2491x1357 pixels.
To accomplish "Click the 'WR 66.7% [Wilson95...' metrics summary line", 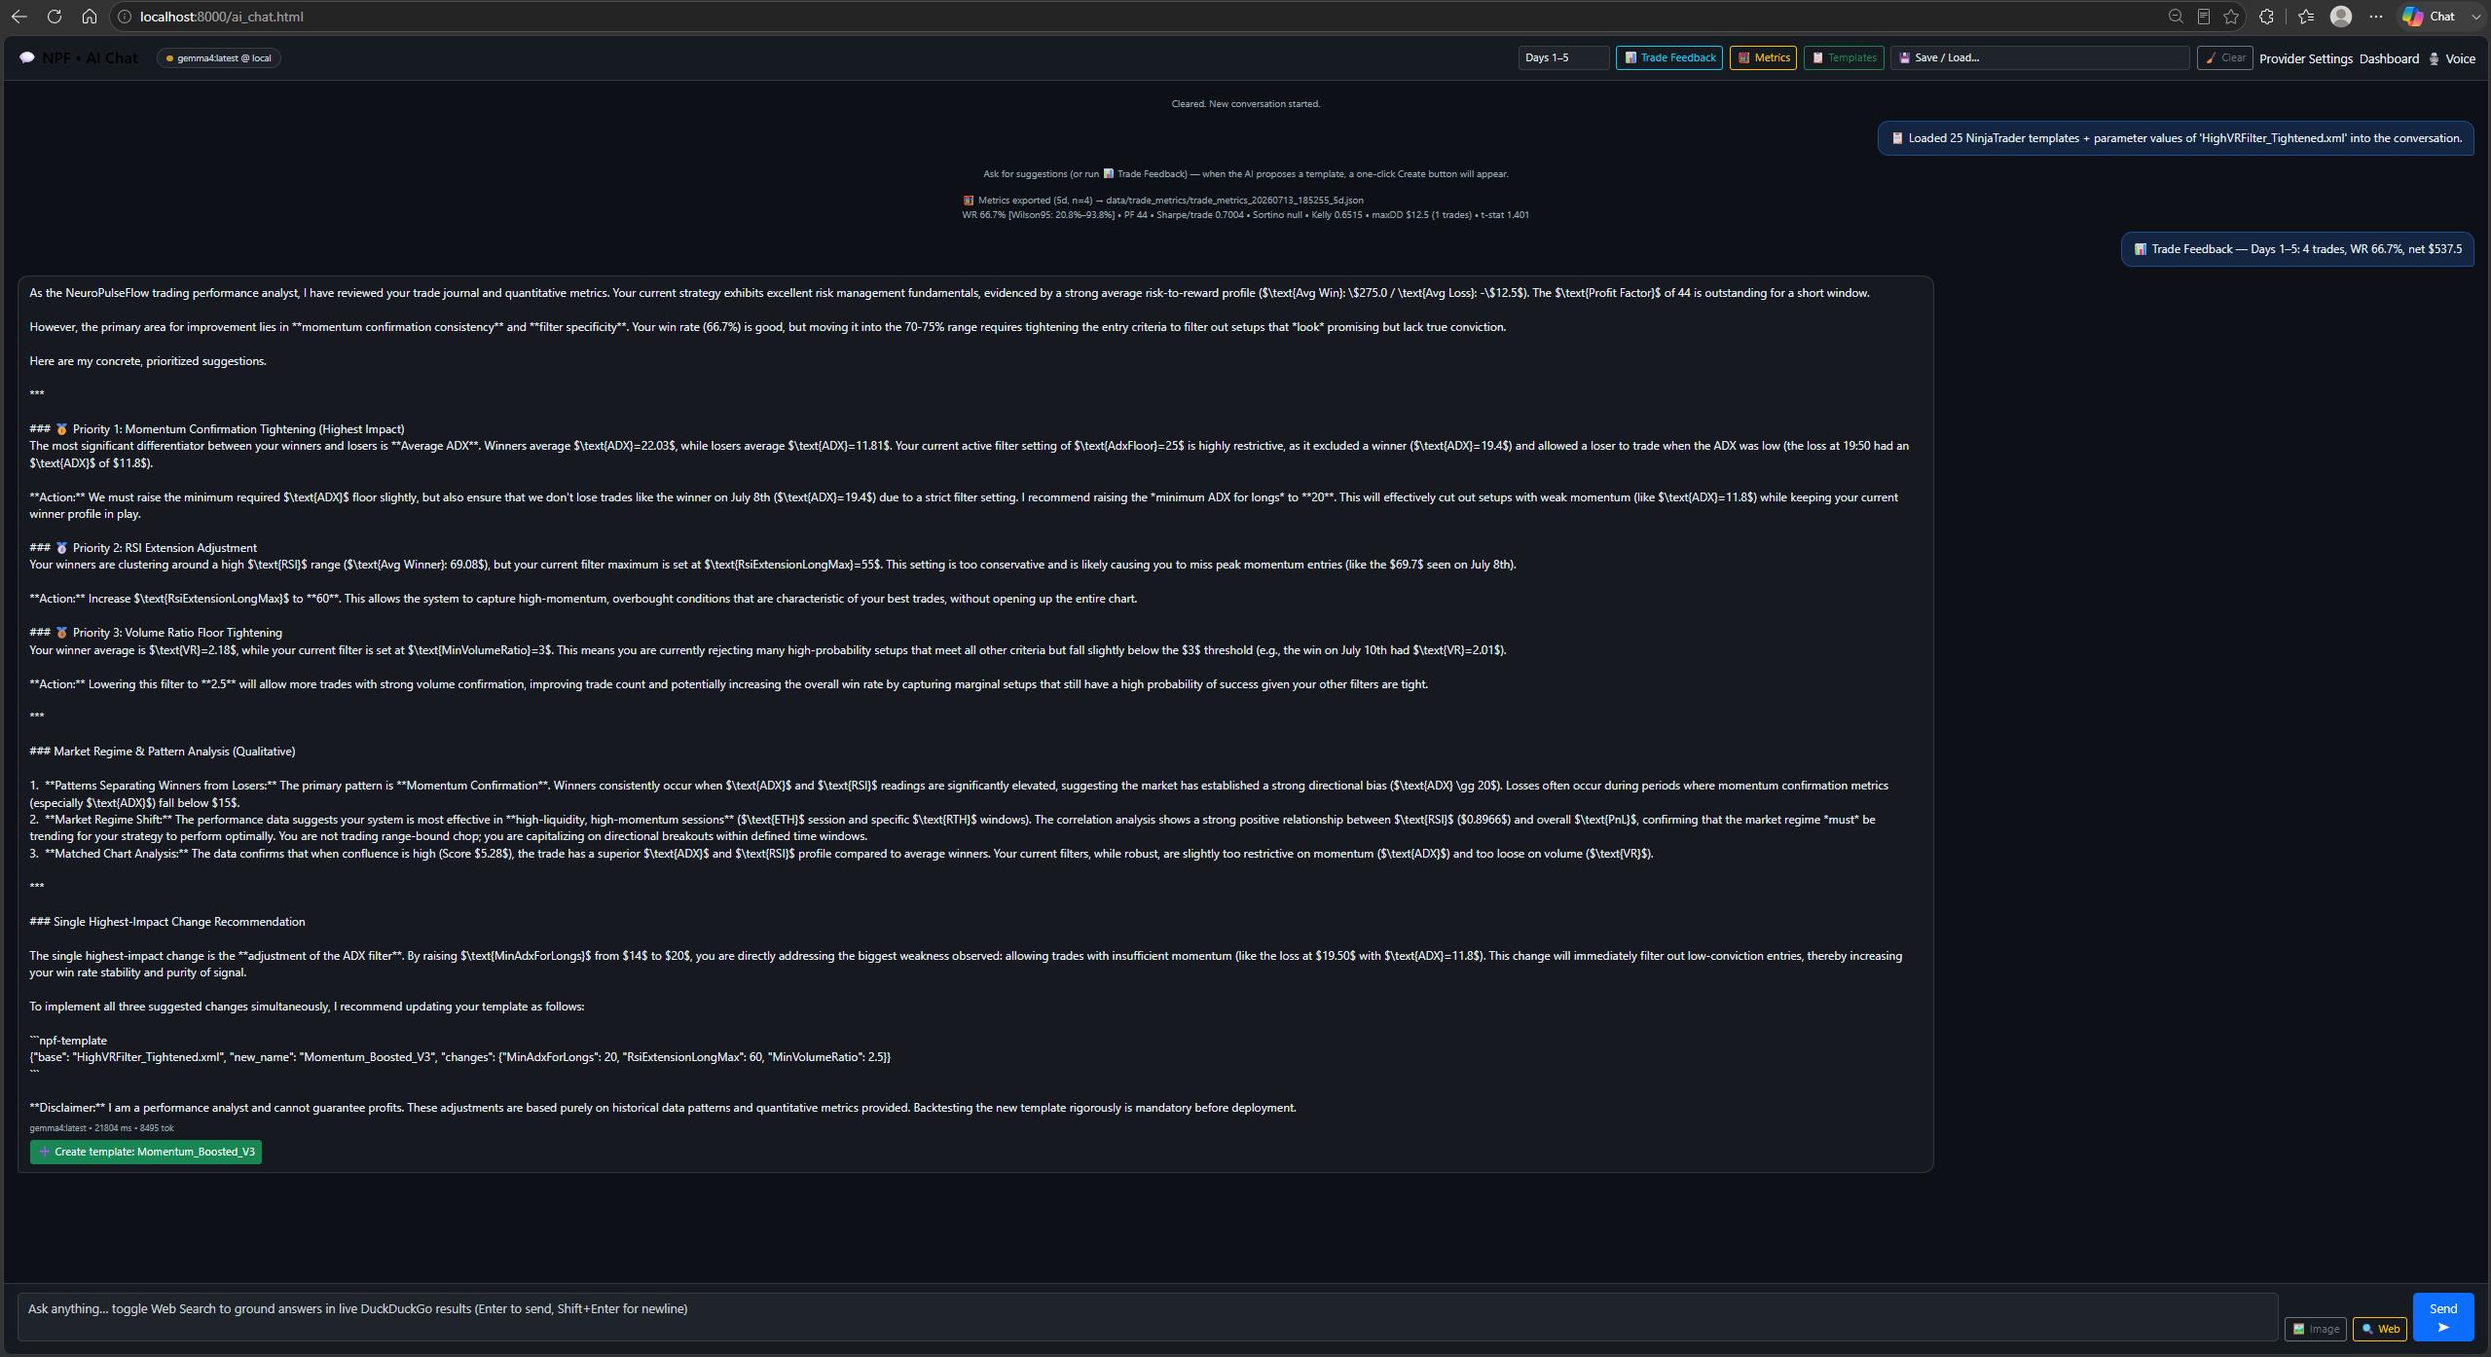I will pyautogui.click(x=1246, y=215).
